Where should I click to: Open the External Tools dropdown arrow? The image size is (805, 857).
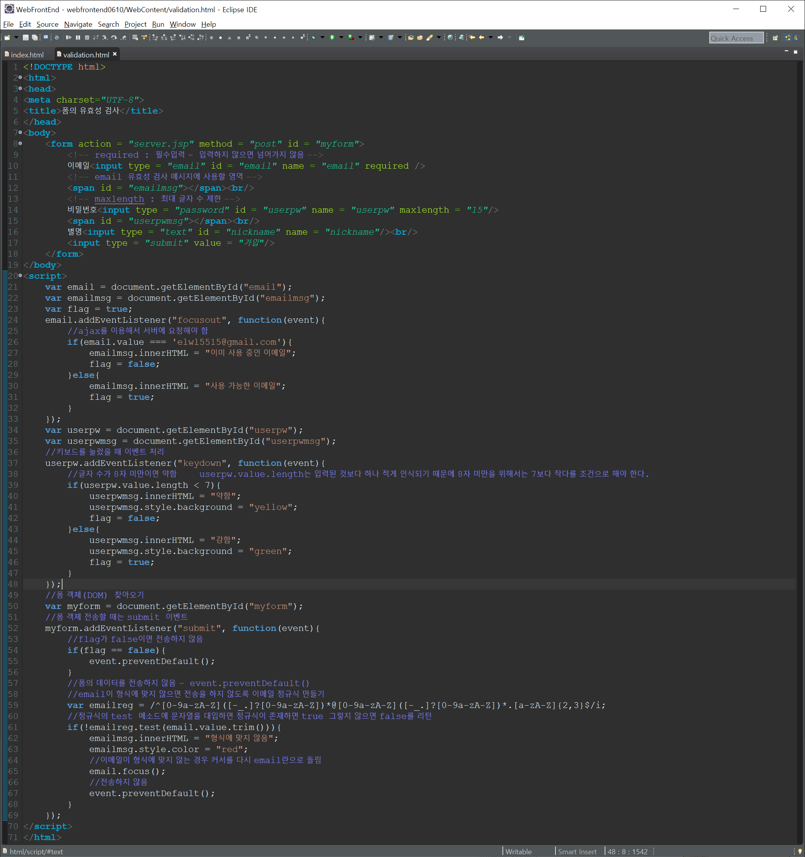point(360,37)
